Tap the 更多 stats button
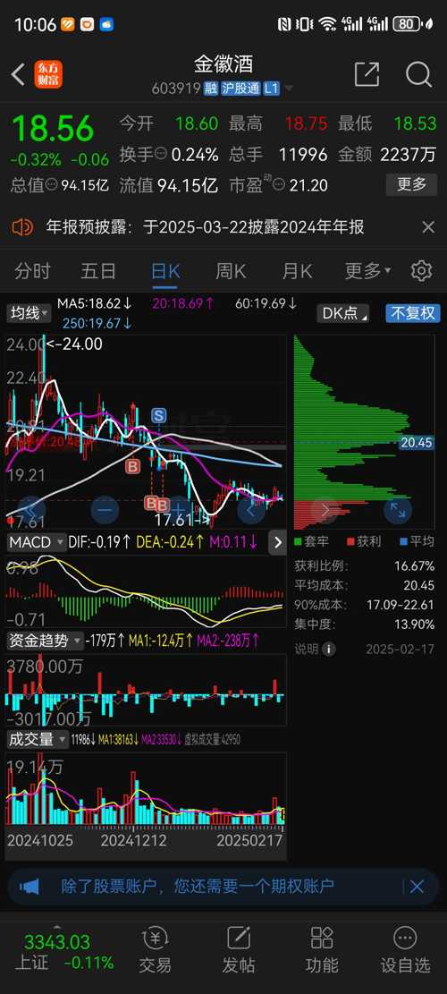The width and height of the screenshot is (447, 994). point(411,184)
